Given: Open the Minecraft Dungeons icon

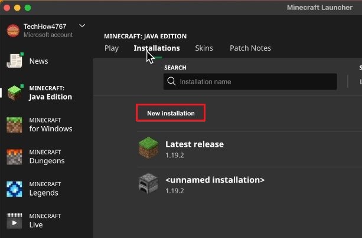Looking at the screenshot, I should tap(14, 157).
